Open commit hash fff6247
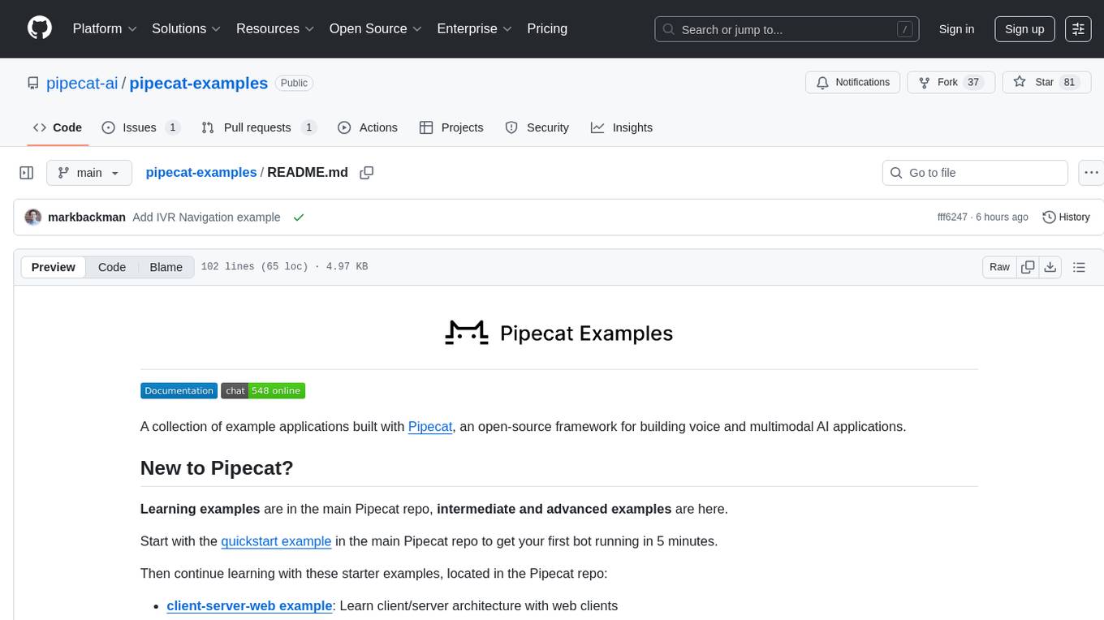Viewport: 1104px width, 620px height. point(952,217)
